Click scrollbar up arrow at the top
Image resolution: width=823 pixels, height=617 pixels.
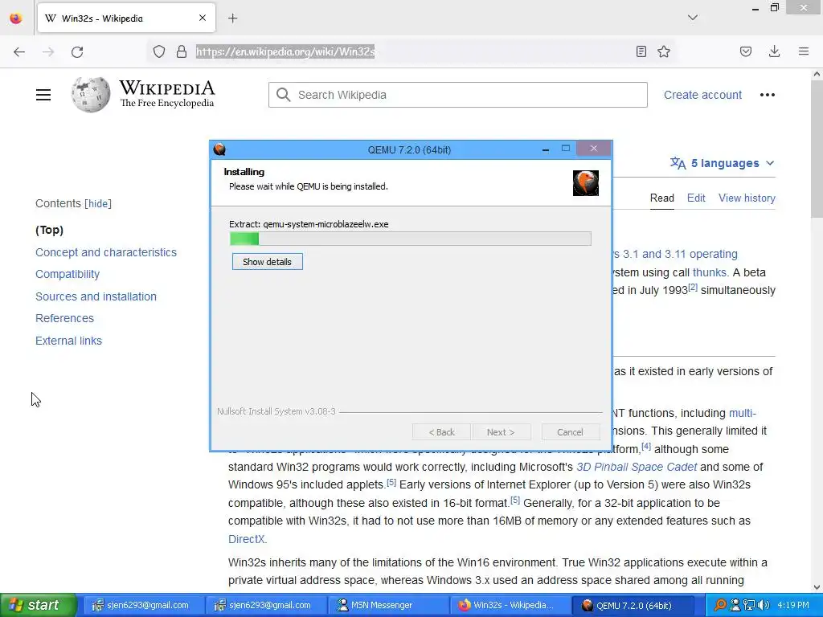[x=817, y=74]
